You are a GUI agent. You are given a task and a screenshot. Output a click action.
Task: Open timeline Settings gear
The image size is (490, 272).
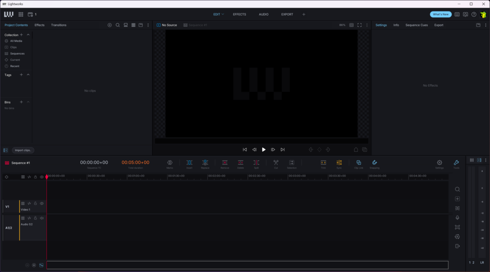pyautogui.click(x=439, y=162)
